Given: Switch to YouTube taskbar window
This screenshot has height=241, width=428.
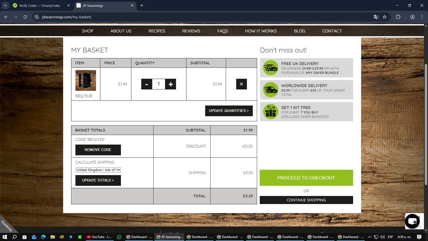Looking at the screenshot, I should tap(99, 237).
